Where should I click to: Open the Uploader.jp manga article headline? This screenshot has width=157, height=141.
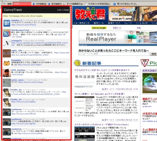pos(100,94)
